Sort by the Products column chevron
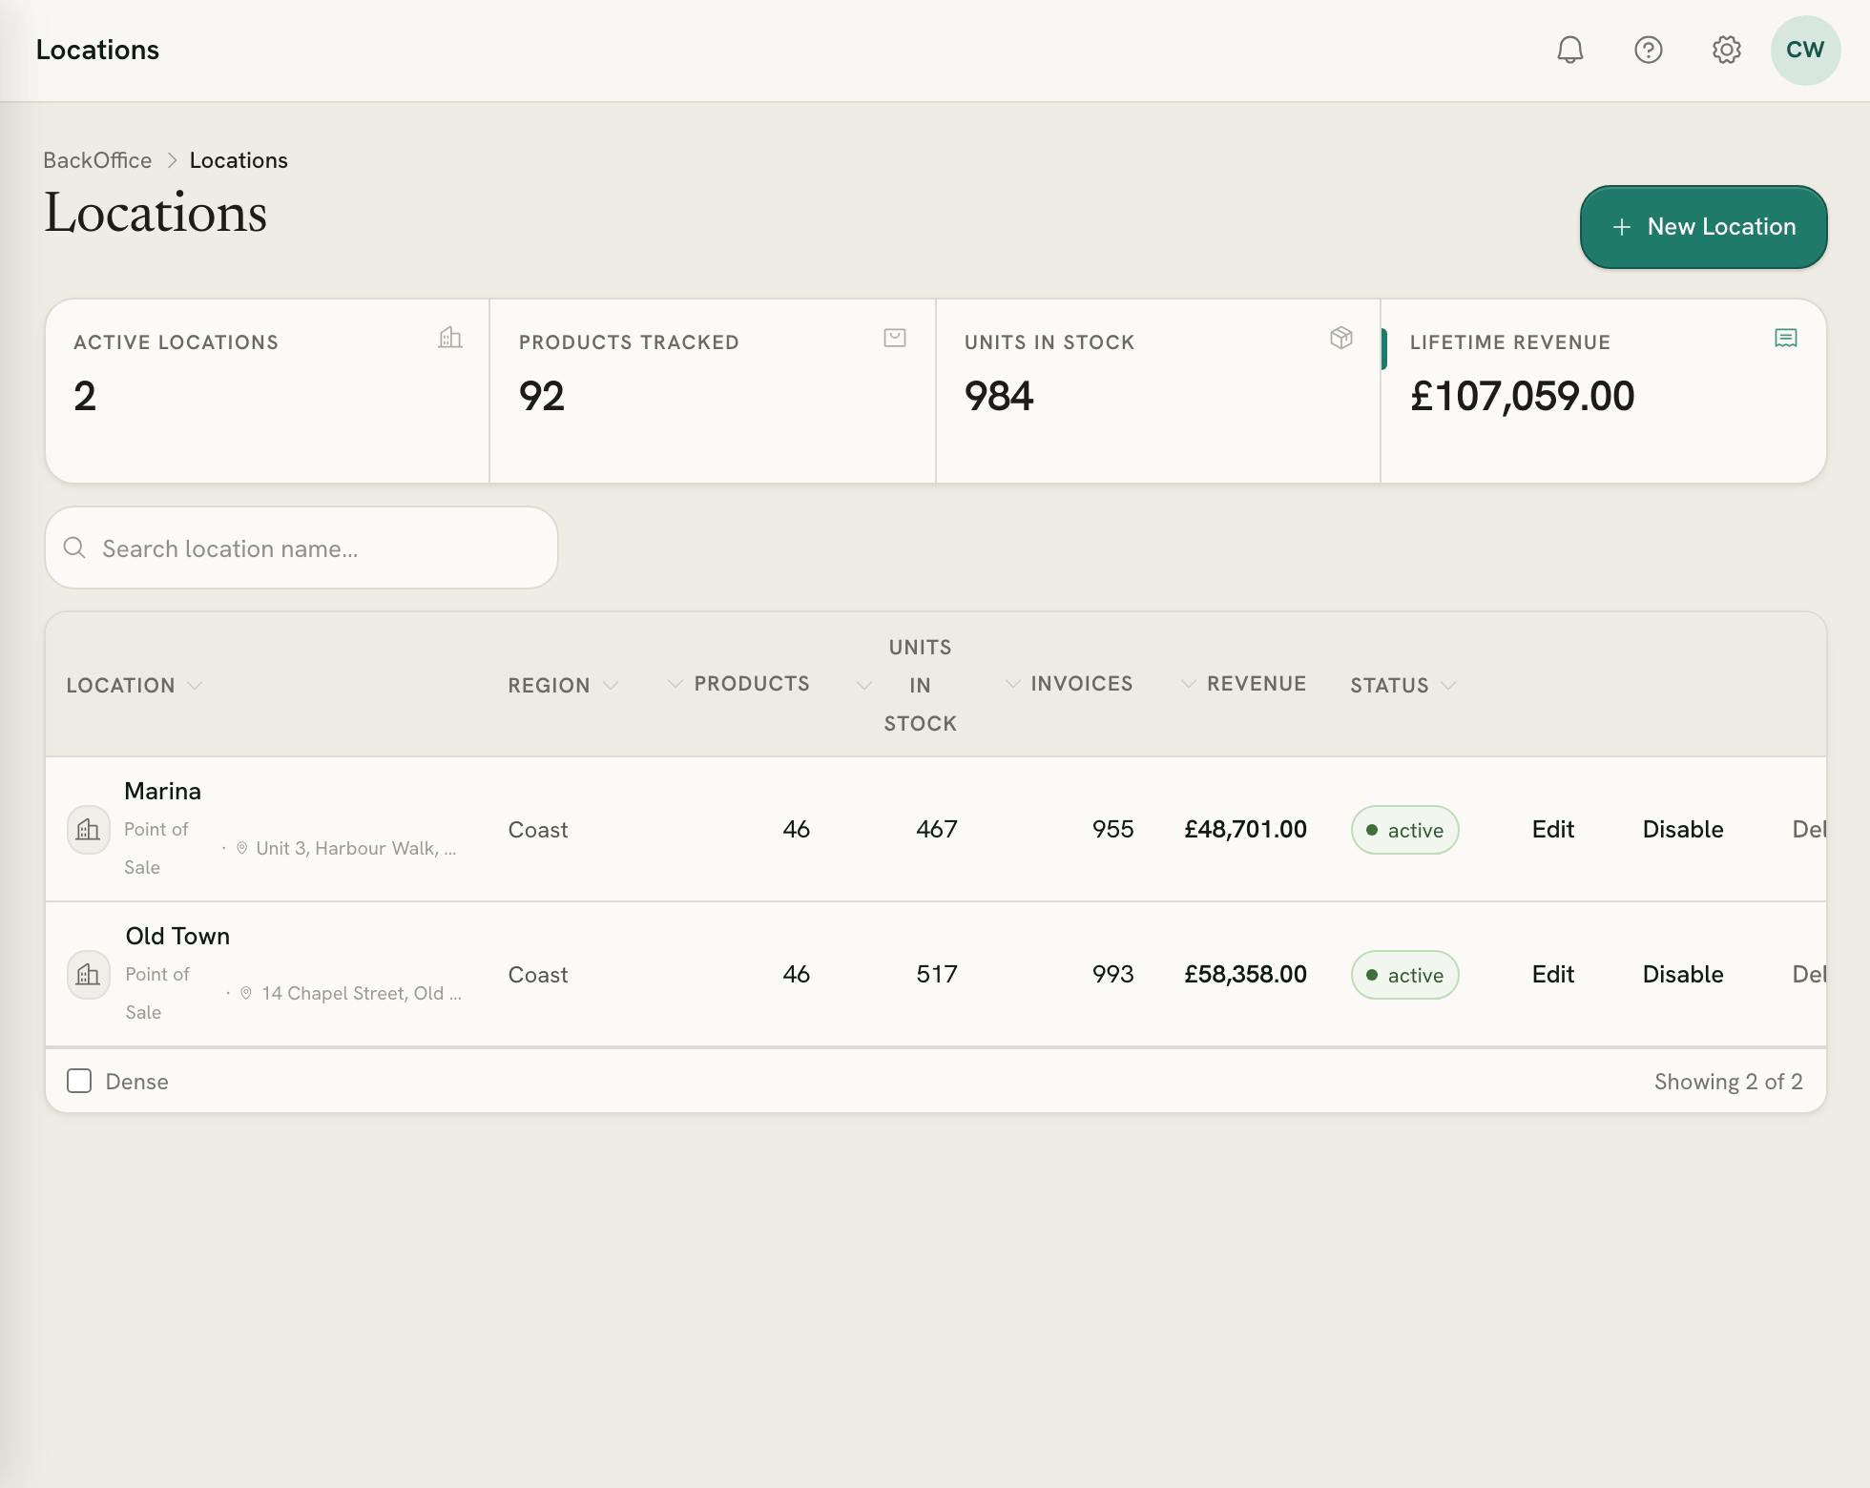This screenshot has height=1488, width=1870. [x=675, y=683]
